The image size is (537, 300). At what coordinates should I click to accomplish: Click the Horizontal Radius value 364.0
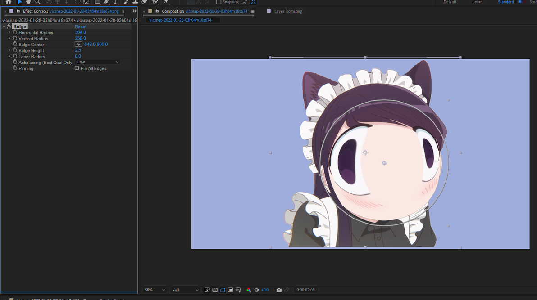[81, 32]
